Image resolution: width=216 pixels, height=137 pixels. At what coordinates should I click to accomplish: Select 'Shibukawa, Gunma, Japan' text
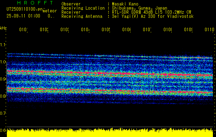tap(139, 8)
